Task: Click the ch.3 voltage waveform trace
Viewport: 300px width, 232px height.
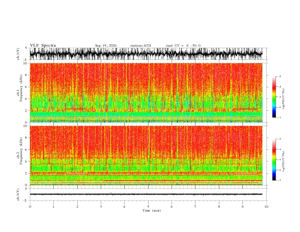Action: 146,194
